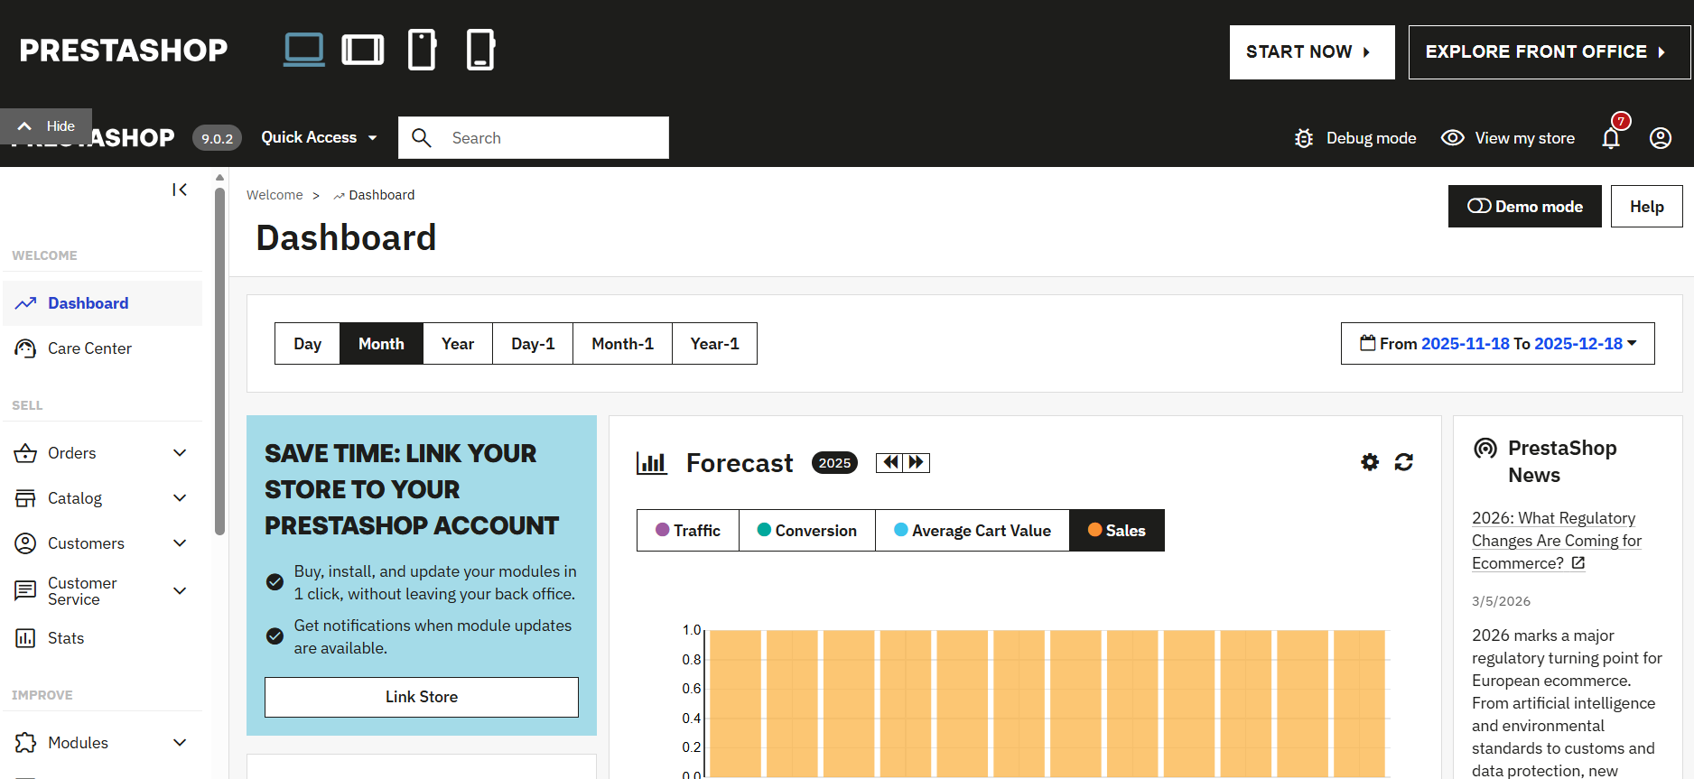Open the user profile icon
This screenshot has width=1694, height=779.
click(1661, 138)
